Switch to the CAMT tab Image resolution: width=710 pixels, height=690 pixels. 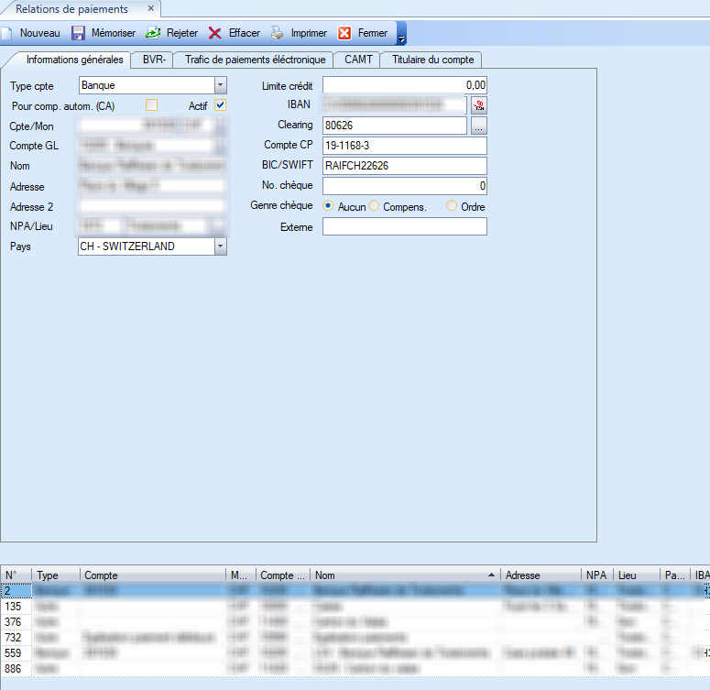coord(358,60)
